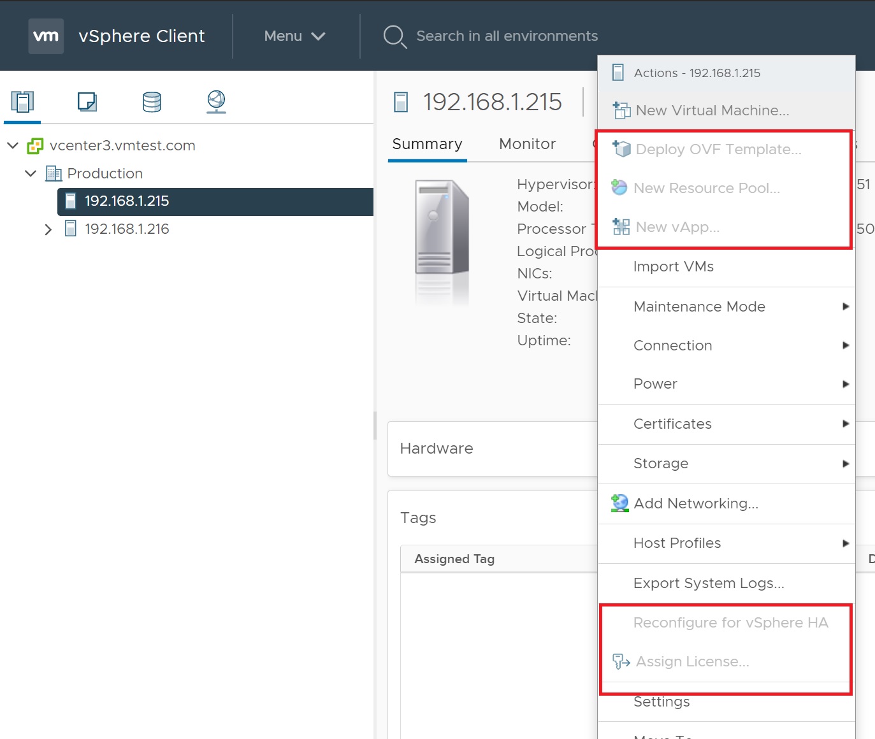Click the Tags panel heading
Viewport: 875px width, 739px height.
click(418, 518)
